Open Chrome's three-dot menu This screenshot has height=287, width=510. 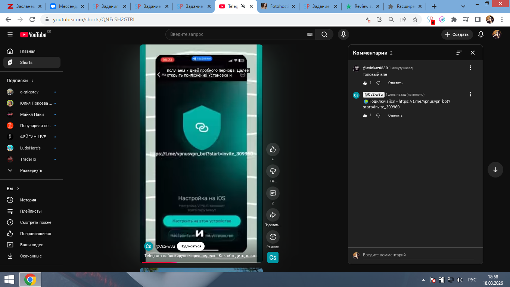[502, 19]
